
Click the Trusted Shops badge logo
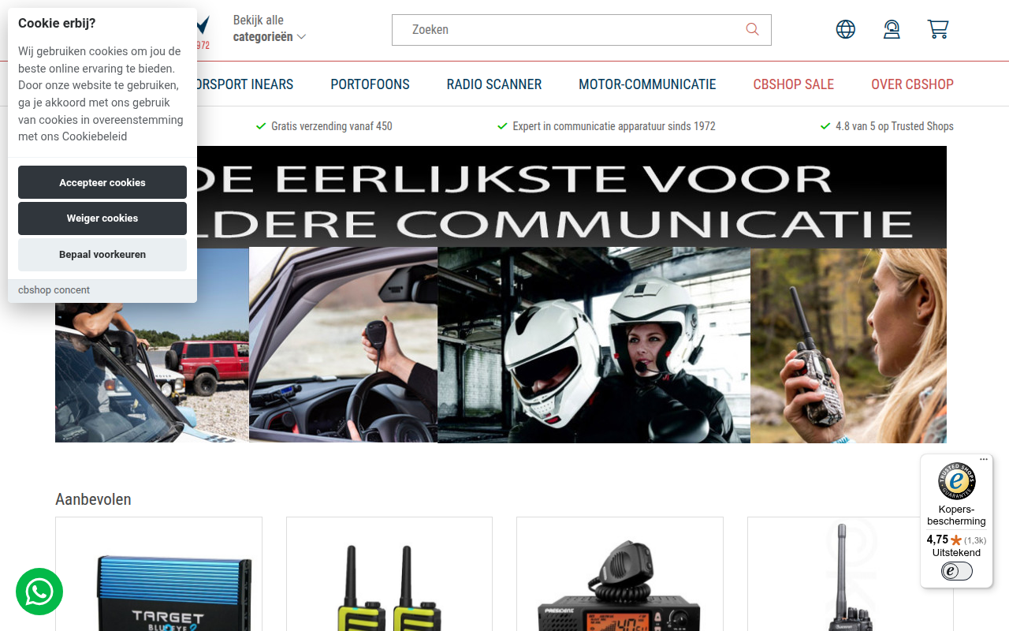[x=957, y=481]
